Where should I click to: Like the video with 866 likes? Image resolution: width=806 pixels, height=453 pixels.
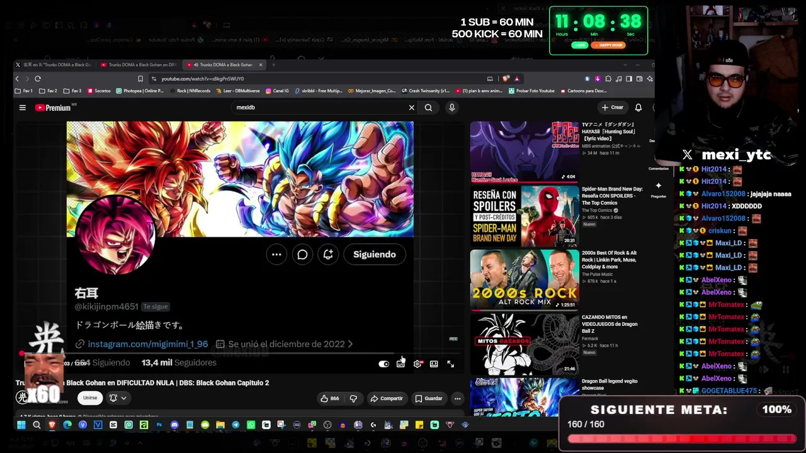[331, 398]
